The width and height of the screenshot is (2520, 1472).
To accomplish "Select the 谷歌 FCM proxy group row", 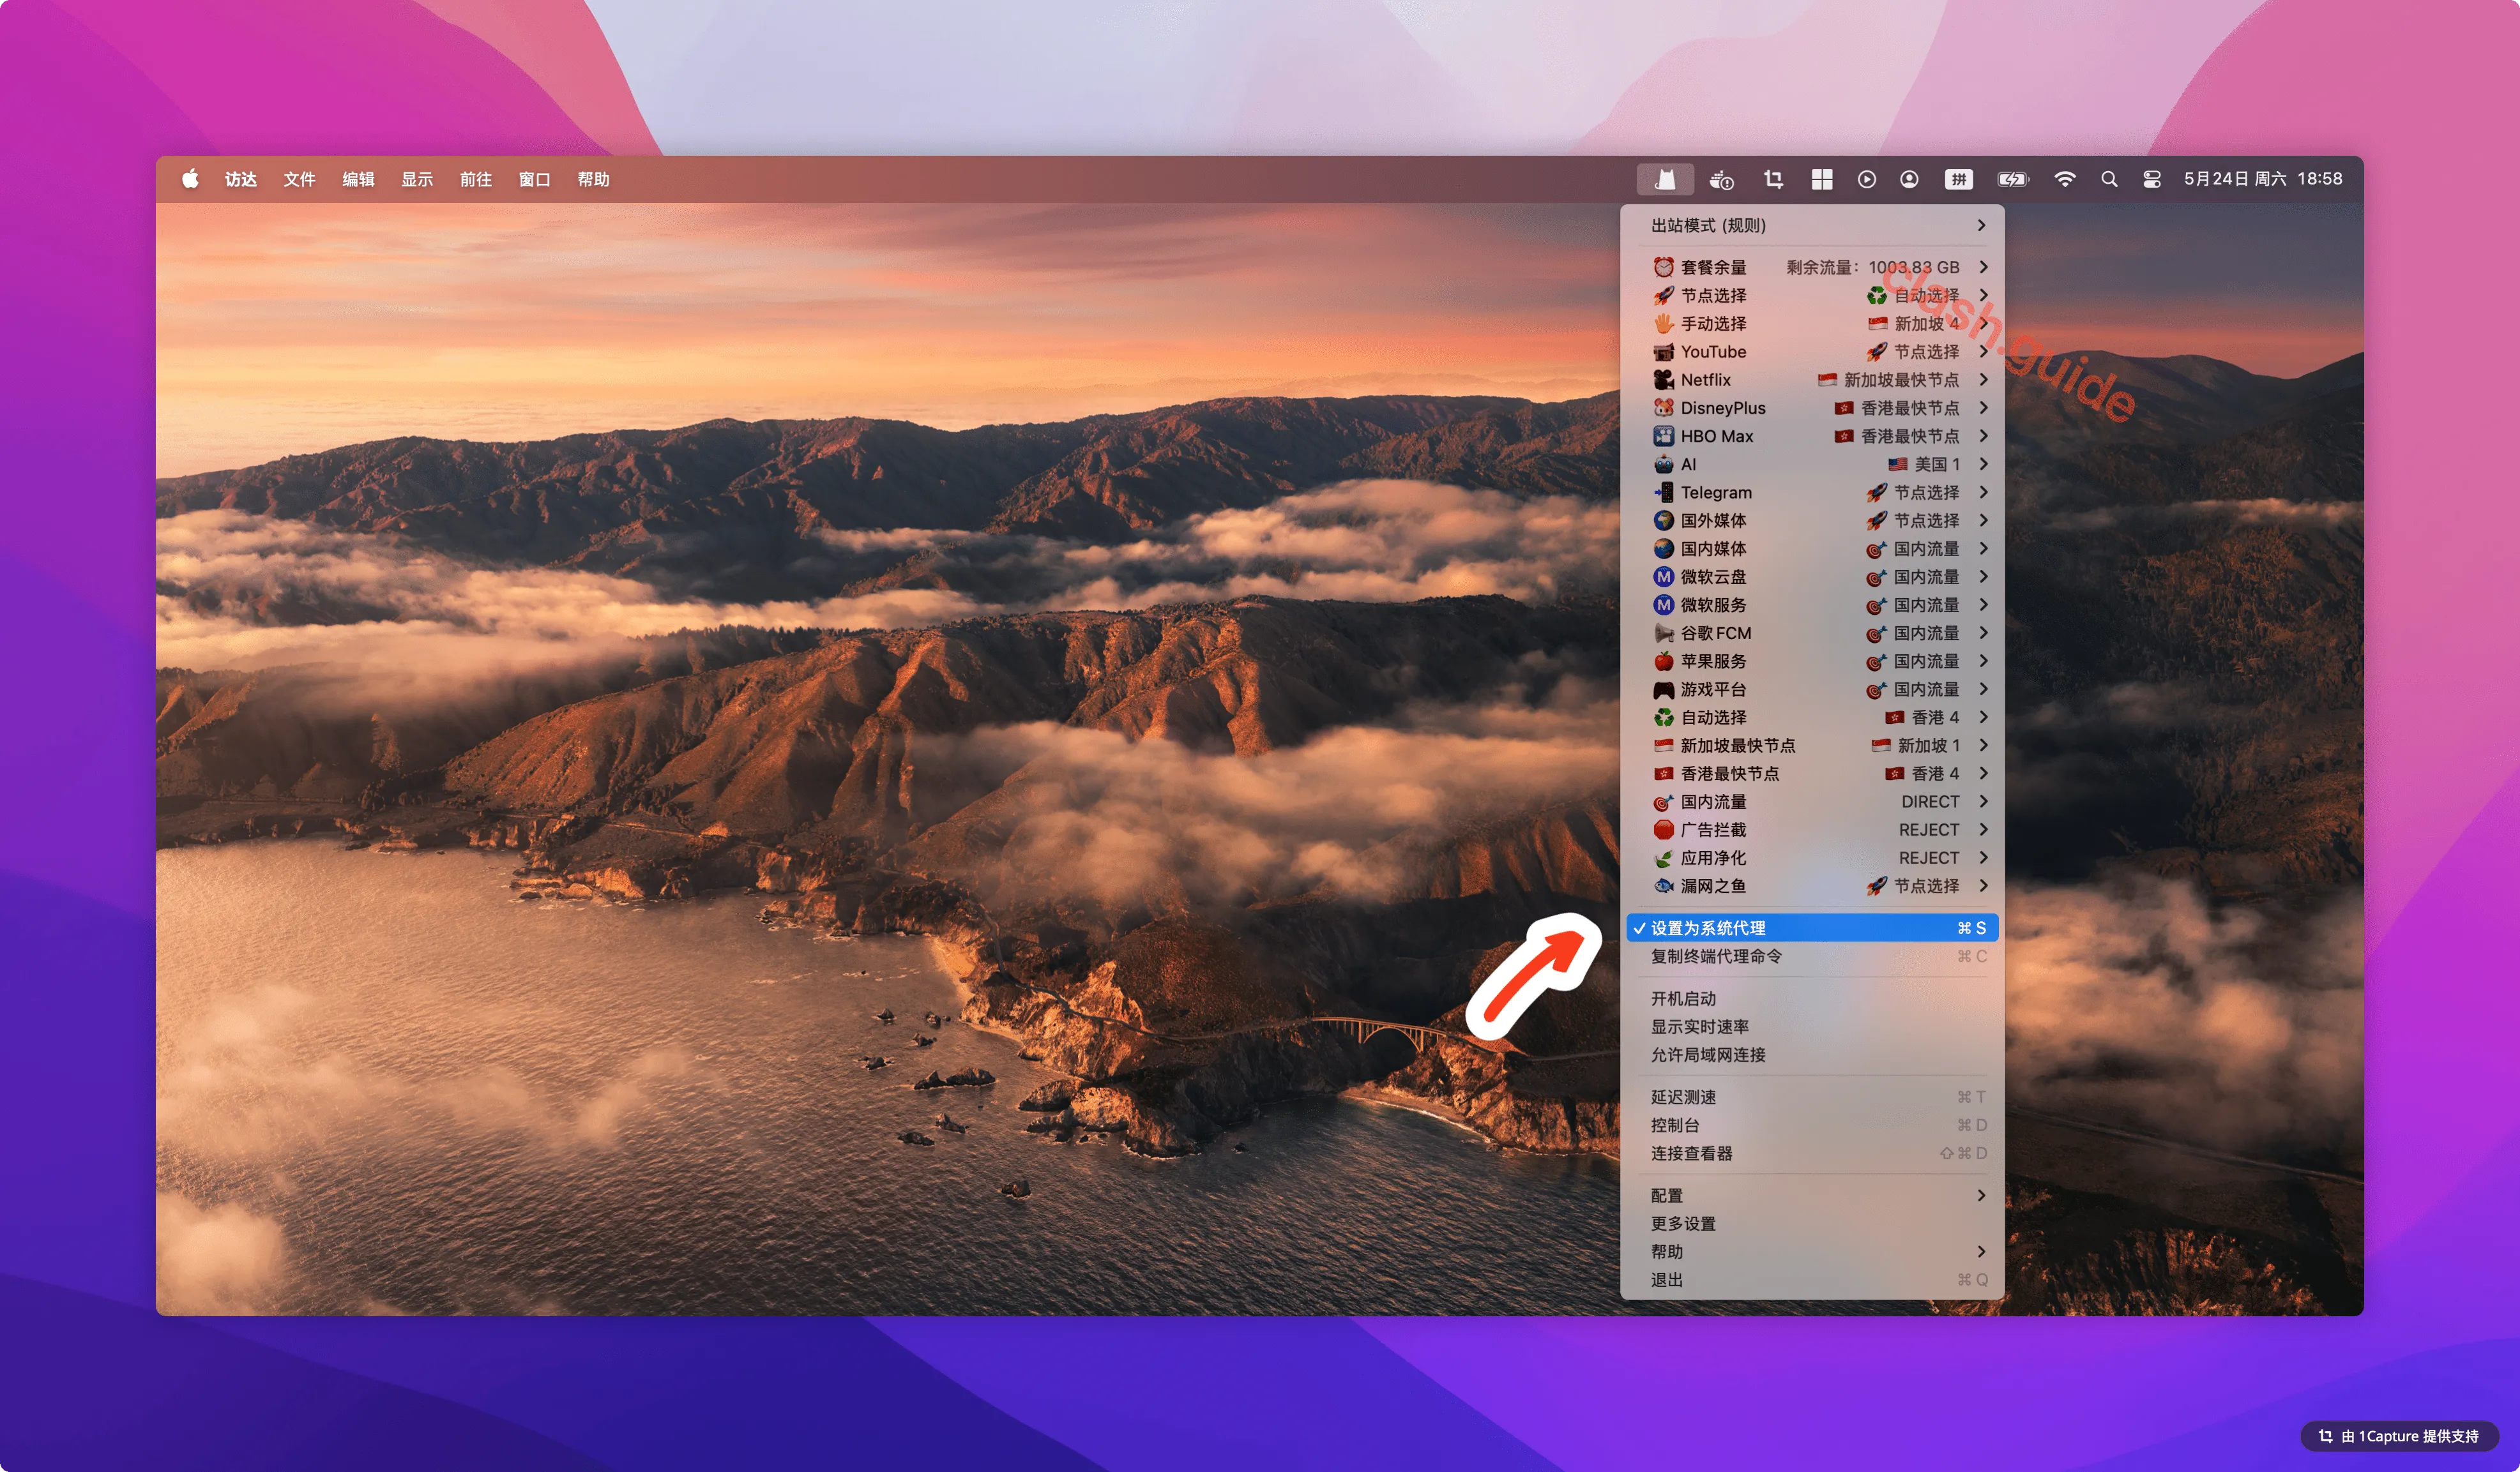I will click(1811, 633).
